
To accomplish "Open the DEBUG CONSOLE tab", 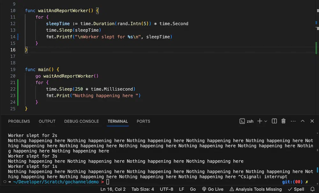I will [x=82, y=121].
